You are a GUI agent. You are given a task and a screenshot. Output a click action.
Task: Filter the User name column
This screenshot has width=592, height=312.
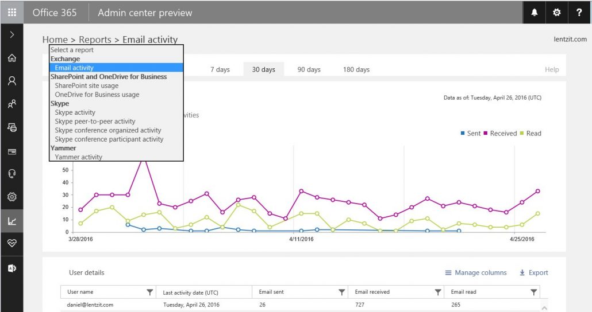coord(150,292)
